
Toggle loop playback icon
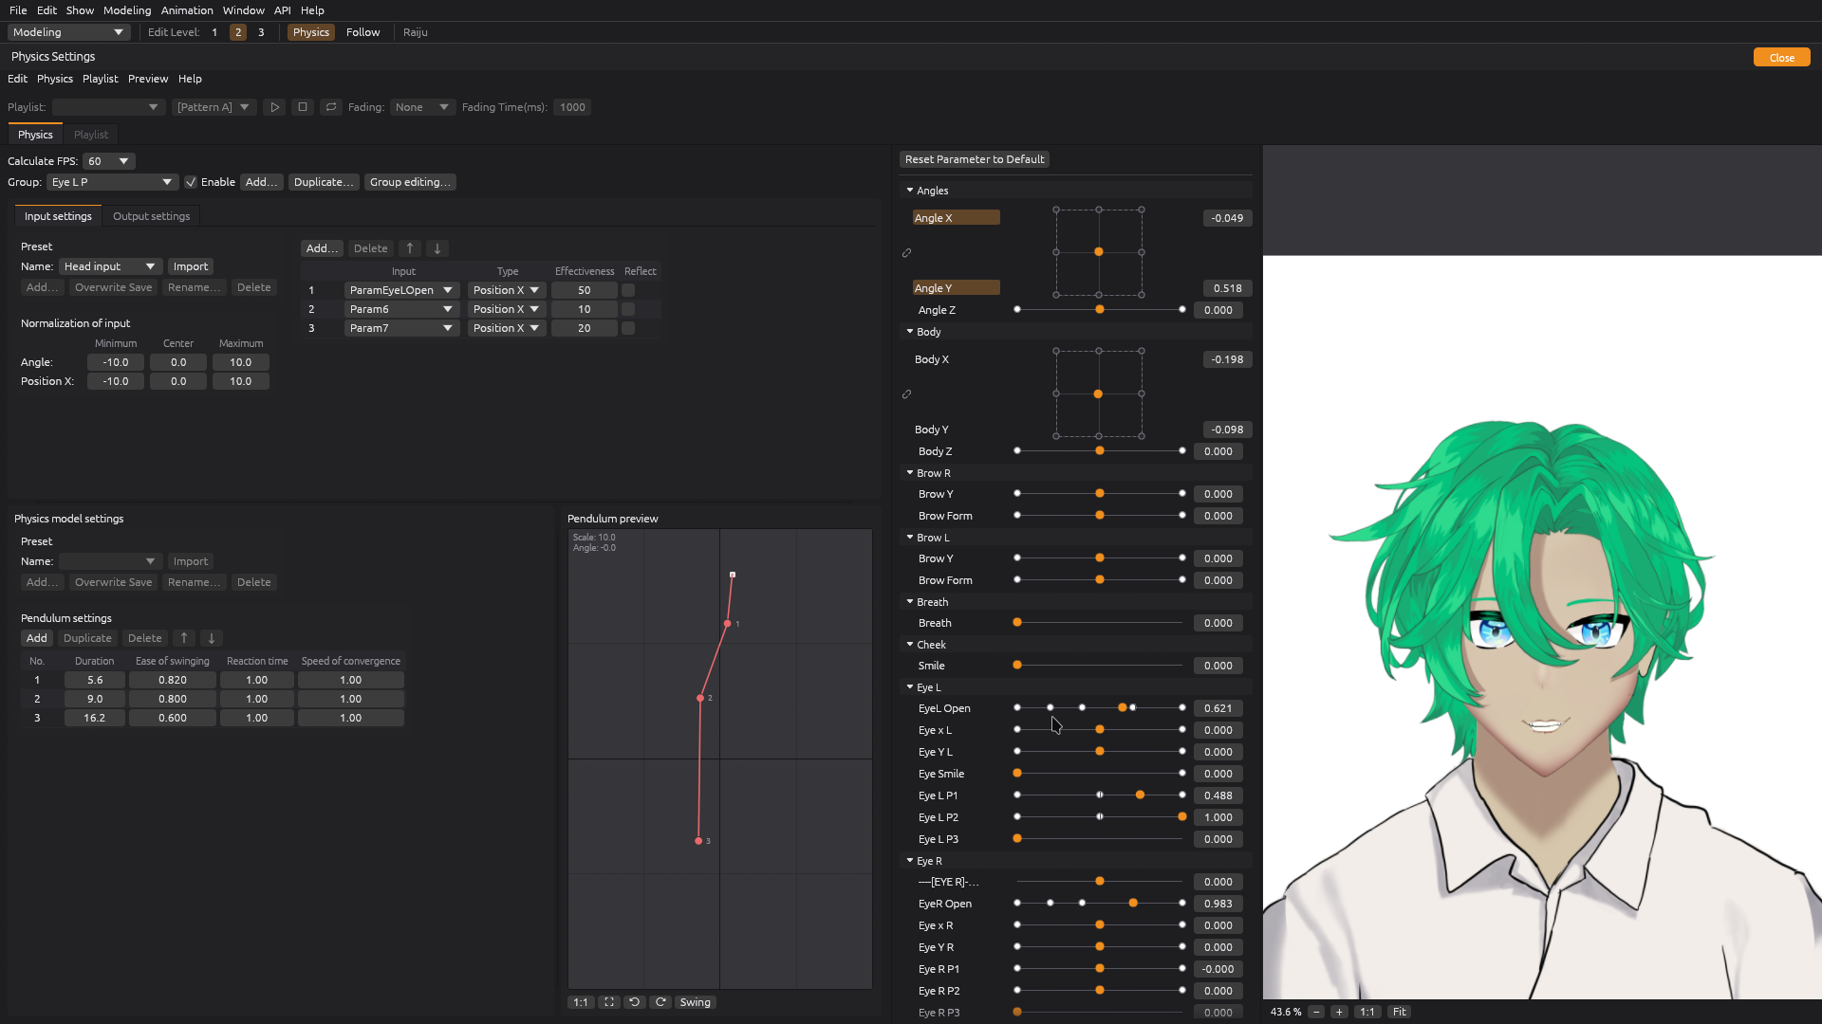point(331,107)
